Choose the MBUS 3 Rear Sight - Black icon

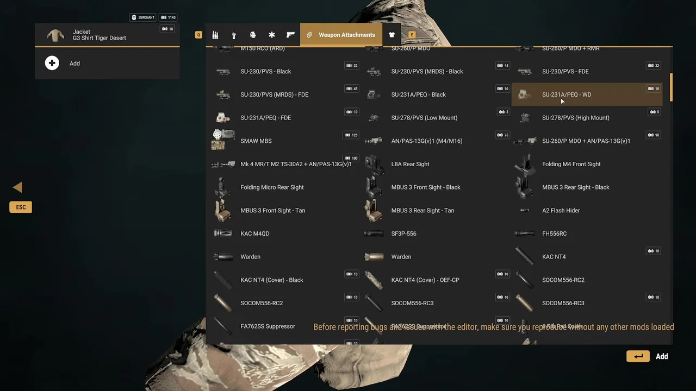pos(524,187)
